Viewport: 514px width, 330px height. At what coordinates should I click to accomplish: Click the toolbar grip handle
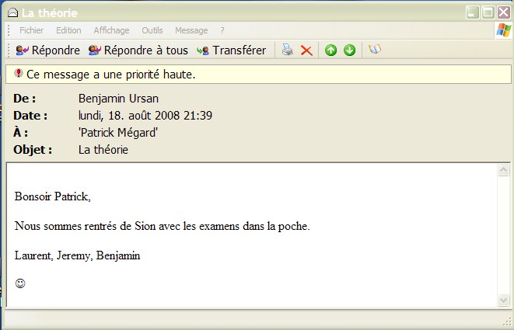(x=9, y=50)
